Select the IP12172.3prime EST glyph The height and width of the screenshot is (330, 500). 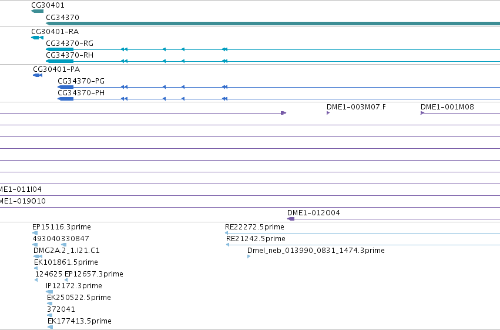pos(49,292)
